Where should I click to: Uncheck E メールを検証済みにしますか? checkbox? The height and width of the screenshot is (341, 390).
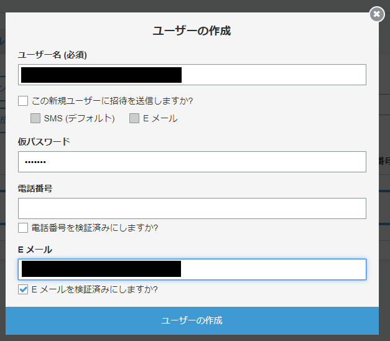[x=23, y=289]
